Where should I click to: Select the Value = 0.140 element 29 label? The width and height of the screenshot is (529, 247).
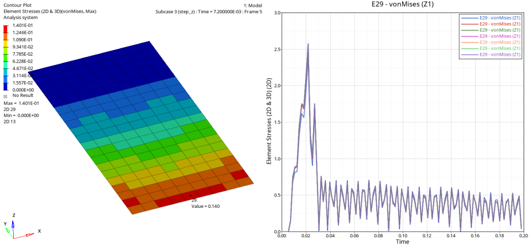(x=205, y=206)
